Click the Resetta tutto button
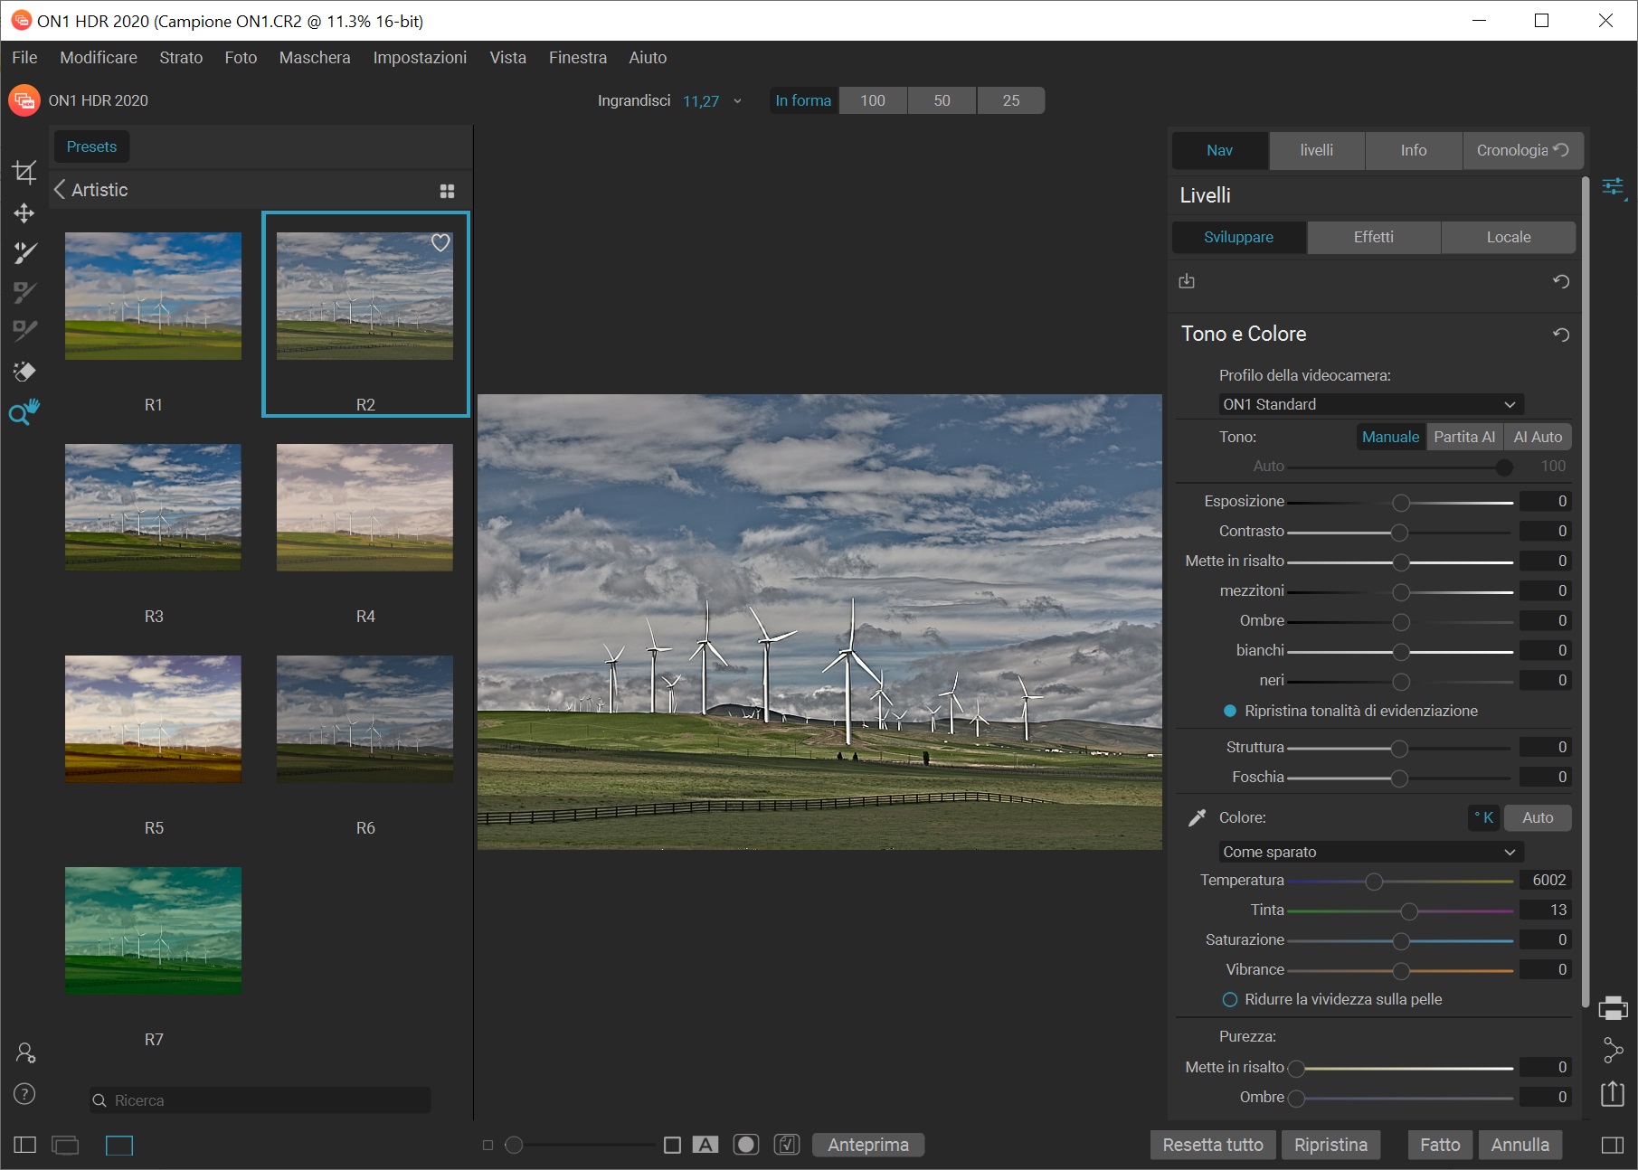Screen dimensions: 1638x1170 pos(1212,1145)
